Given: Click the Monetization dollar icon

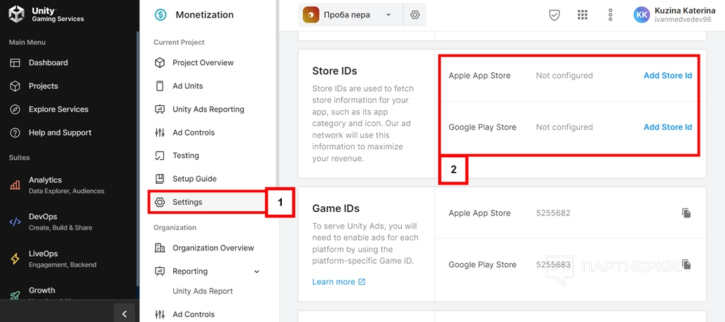Looking at the screenshot, I should 161,15.
